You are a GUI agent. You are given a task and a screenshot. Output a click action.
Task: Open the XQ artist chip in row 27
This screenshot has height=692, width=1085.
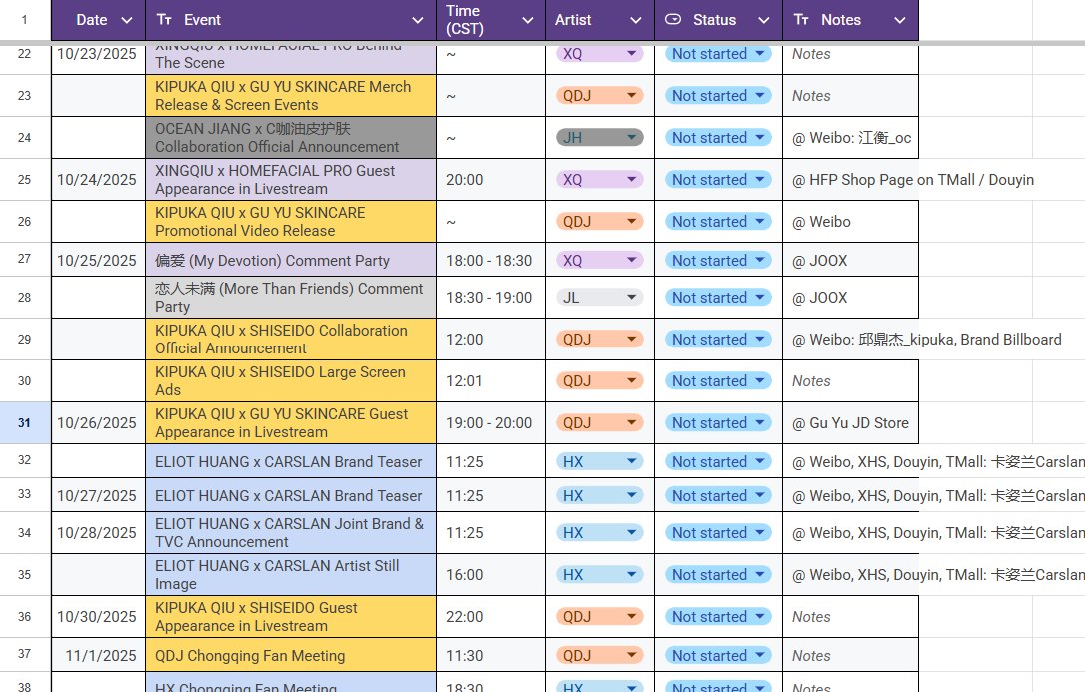click(x=599, y=260)
